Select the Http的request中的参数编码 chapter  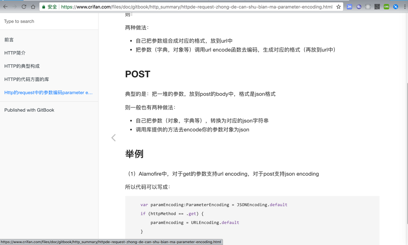[49, 92]
